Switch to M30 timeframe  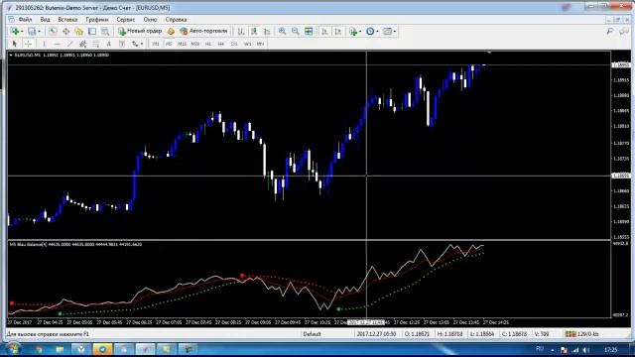click(x=194, y=44)
